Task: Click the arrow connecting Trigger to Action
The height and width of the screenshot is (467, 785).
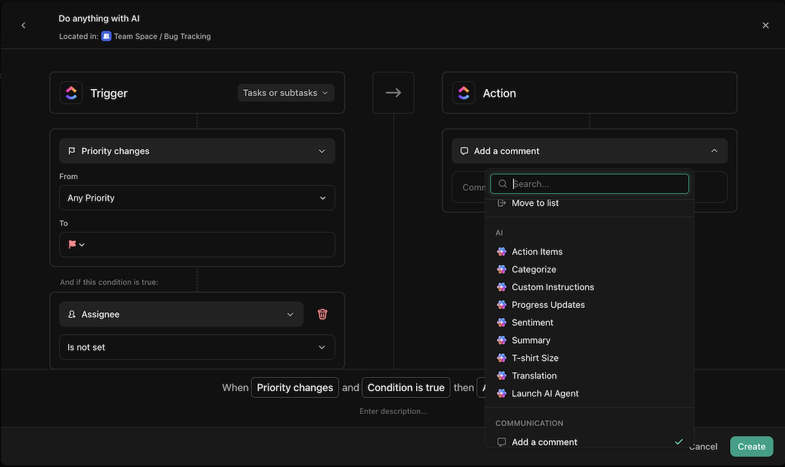Action: pyautogui.click(x=393, y=92)
